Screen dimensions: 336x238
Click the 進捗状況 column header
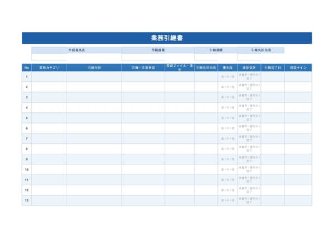click(x=249, y=67)
